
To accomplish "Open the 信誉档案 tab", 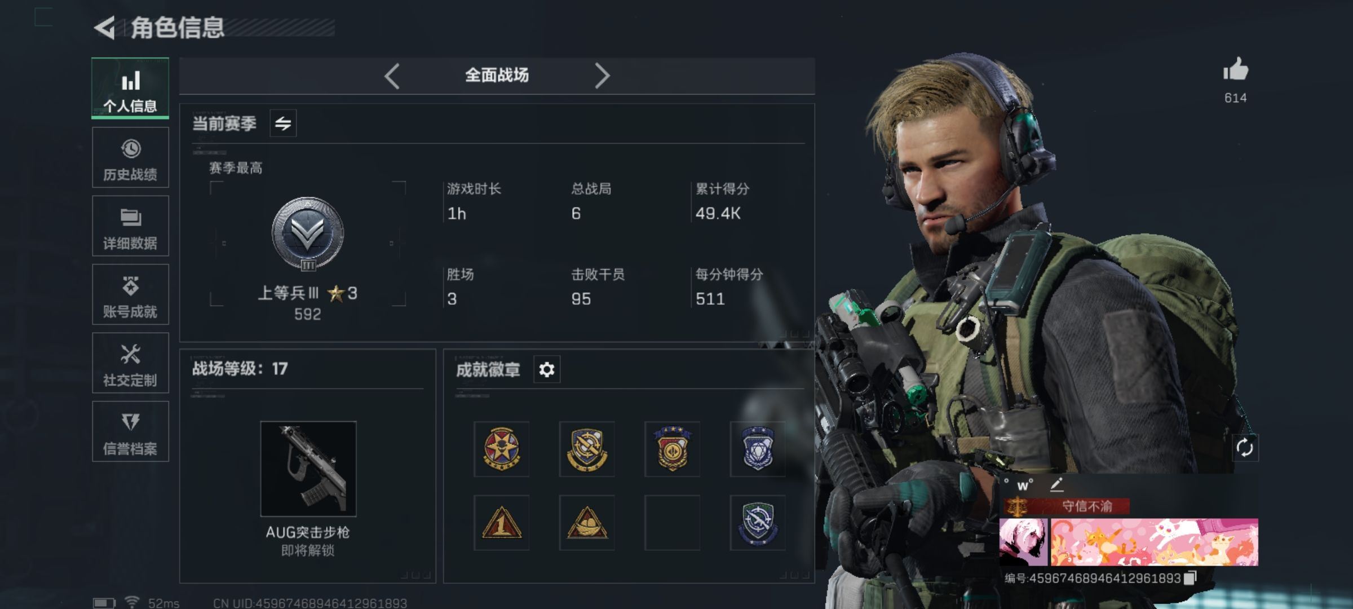I will [130, 431].
